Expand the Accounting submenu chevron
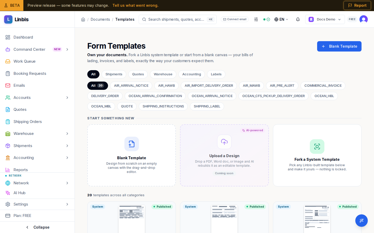The width and height of the screenshot is (374, 233). coord(67,158)
